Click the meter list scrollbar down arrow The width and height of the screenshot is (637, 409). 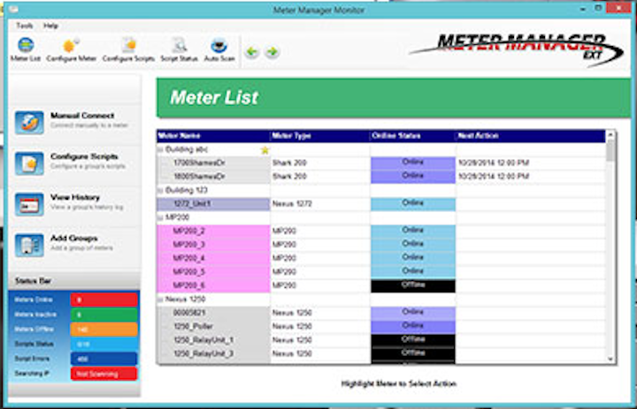pos(610,359)
